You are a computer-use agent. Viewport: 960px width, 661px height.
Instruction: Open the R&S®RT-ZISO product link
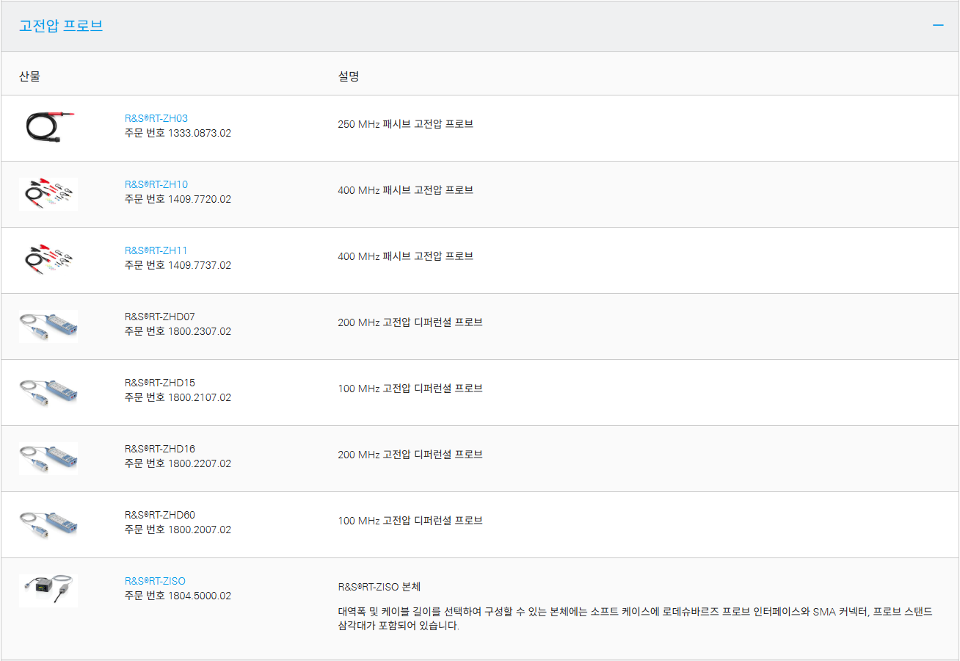click(155, 581)
